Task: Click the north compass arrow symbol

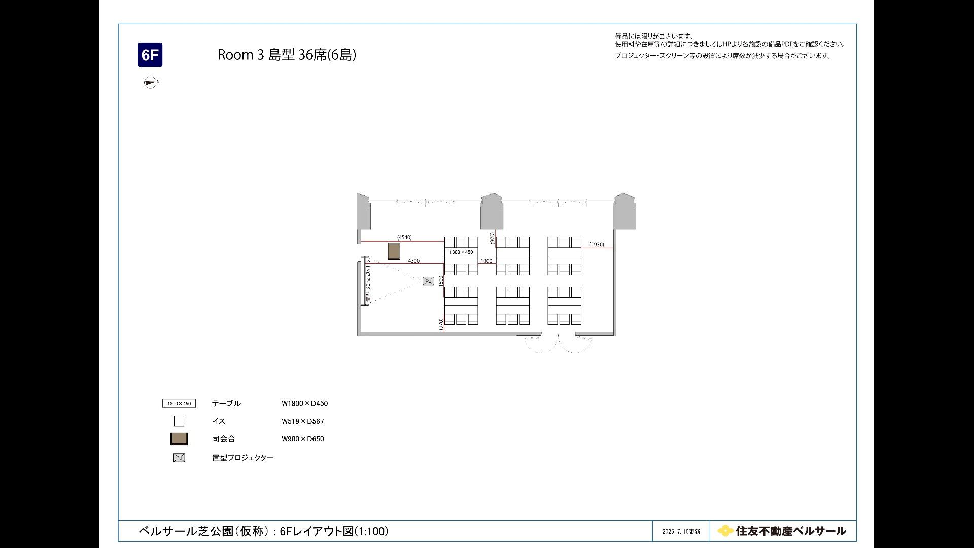Action: pyautogui.click(x=149, y=82)
